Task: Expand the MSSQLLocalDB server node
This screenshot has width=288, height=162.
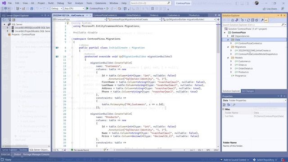Action: point(8,27)
